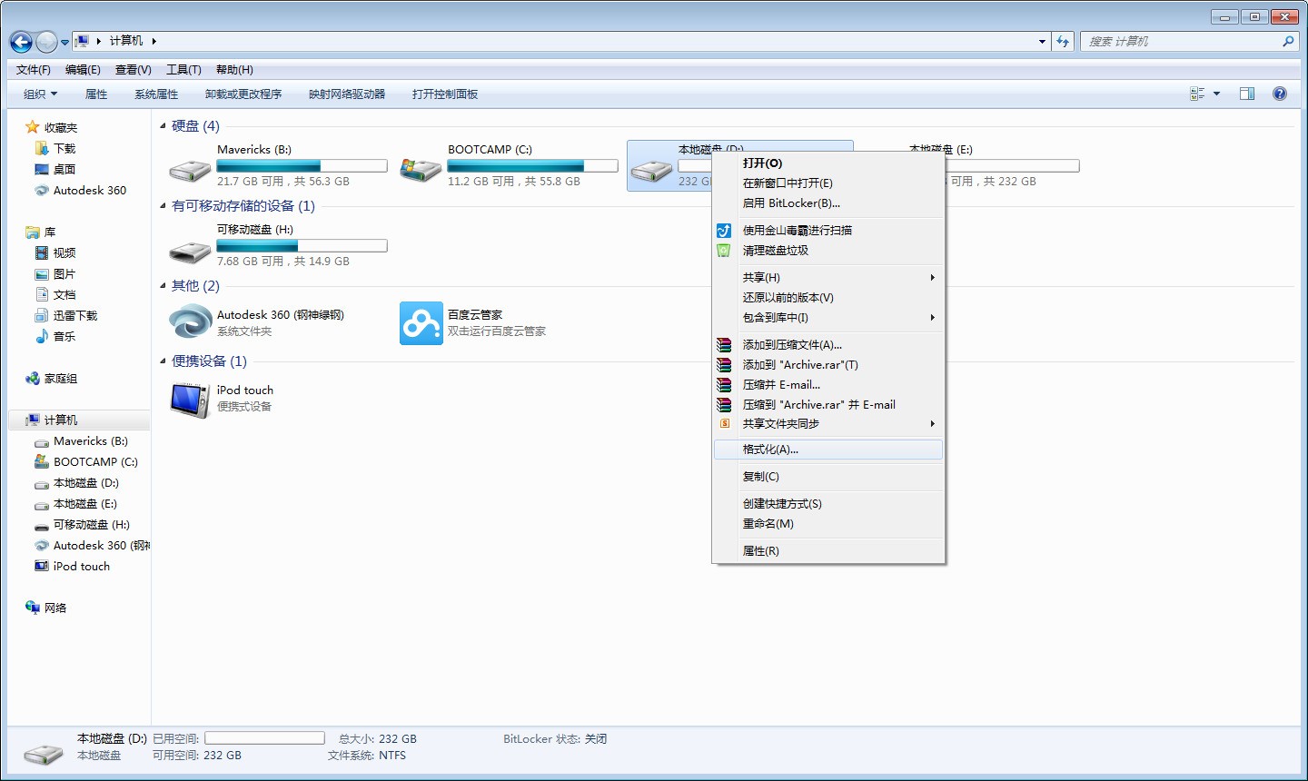This screenshot has width=1308, height=781.
Task: Click the WinRAR icon beside 添加到压缩文件(A)
Action: (x=724, y=344)
